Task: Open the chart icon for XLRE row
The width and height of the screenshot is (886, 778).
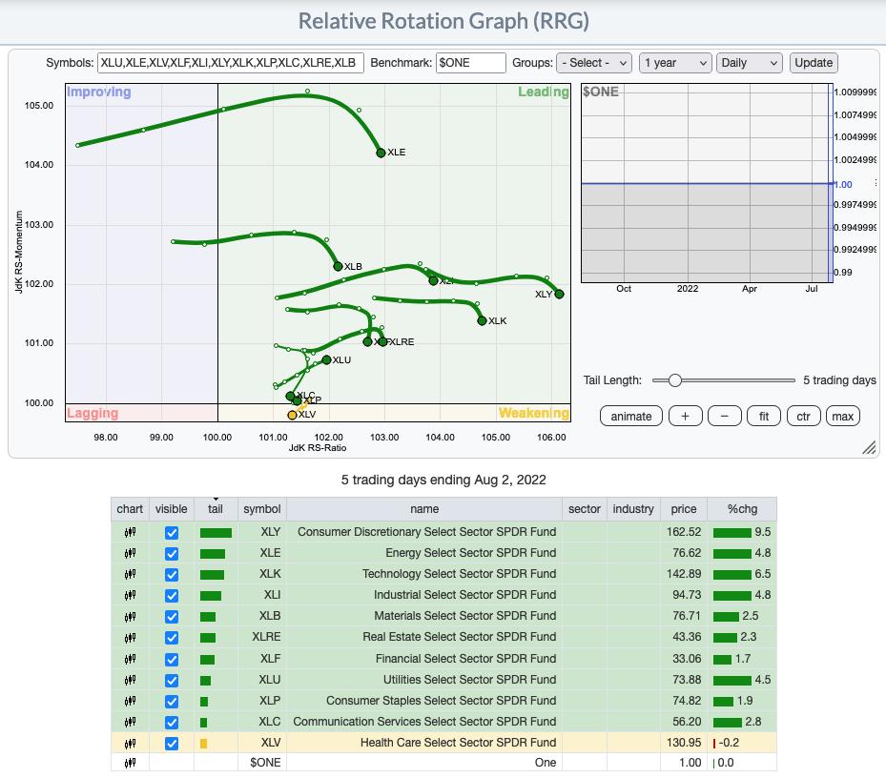Action: point(130,637)
